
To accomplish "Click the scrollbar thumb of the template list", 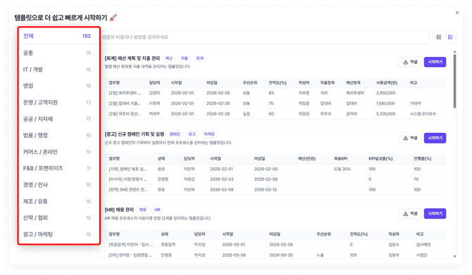I will pyautogui.click(x=454, y=81).
